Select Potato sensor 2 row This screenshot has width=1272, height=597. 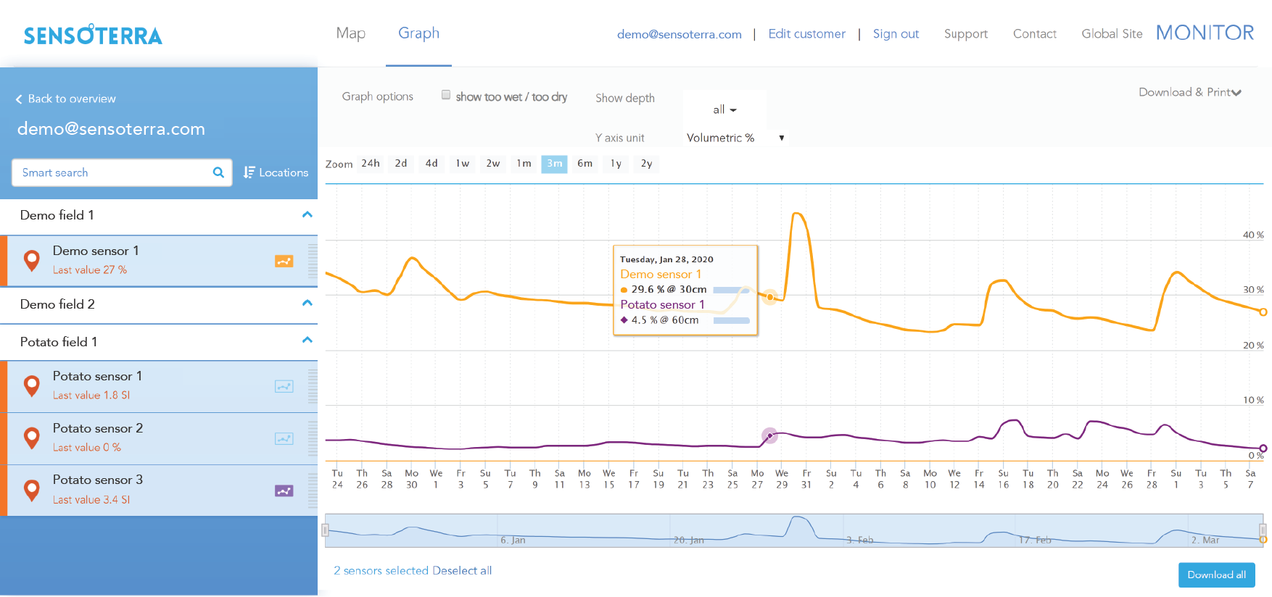click(159, 438)
